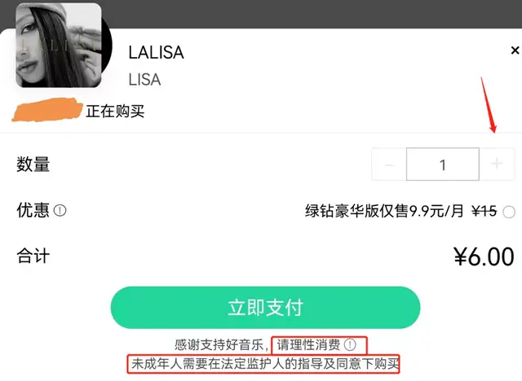Viewport: 522px width, 381px height.
Task: Open the info icon after 请理性消费
Action: click(x=350, y=344)
